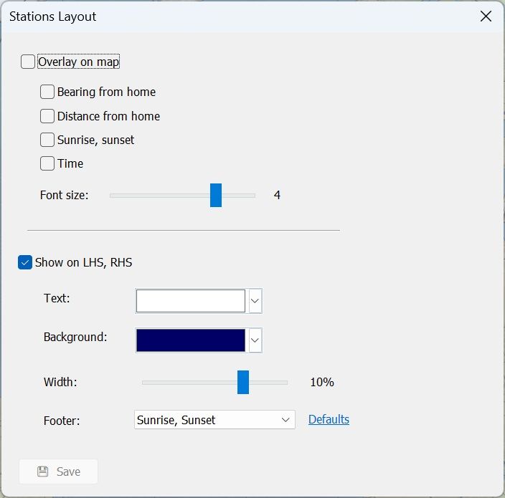The width and height of the screenshot is (505, 498).
Task: Click Font size track left of handle
Action: click(158, 195)
